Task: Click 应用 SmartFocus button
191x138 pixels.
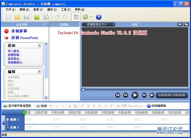Action: tap(130, 106)
